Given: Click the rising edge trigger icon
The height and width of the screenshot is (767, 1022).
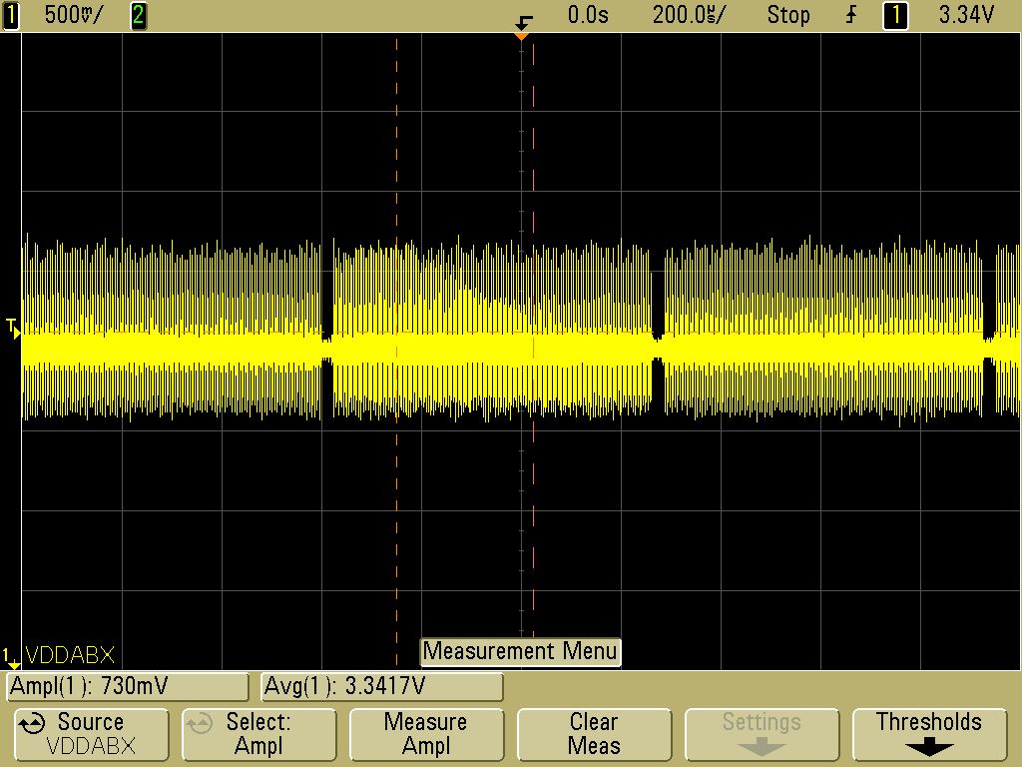Looking at the screenshot, I should click(x=852, y=15).
